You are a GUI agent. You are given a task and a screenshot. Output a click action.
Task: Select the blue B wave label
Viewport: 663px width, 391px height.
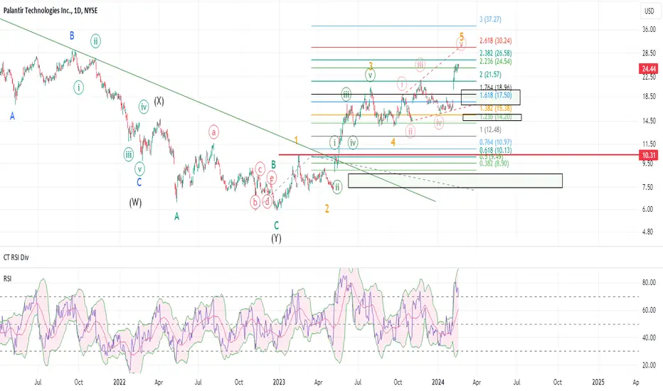click(x=72, y=36)
